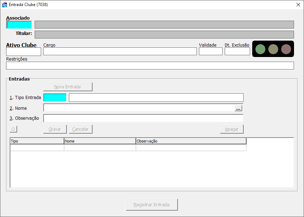304x217 pixels.
Task: Click the Tipo column header
Action: (x=37, y=141)
